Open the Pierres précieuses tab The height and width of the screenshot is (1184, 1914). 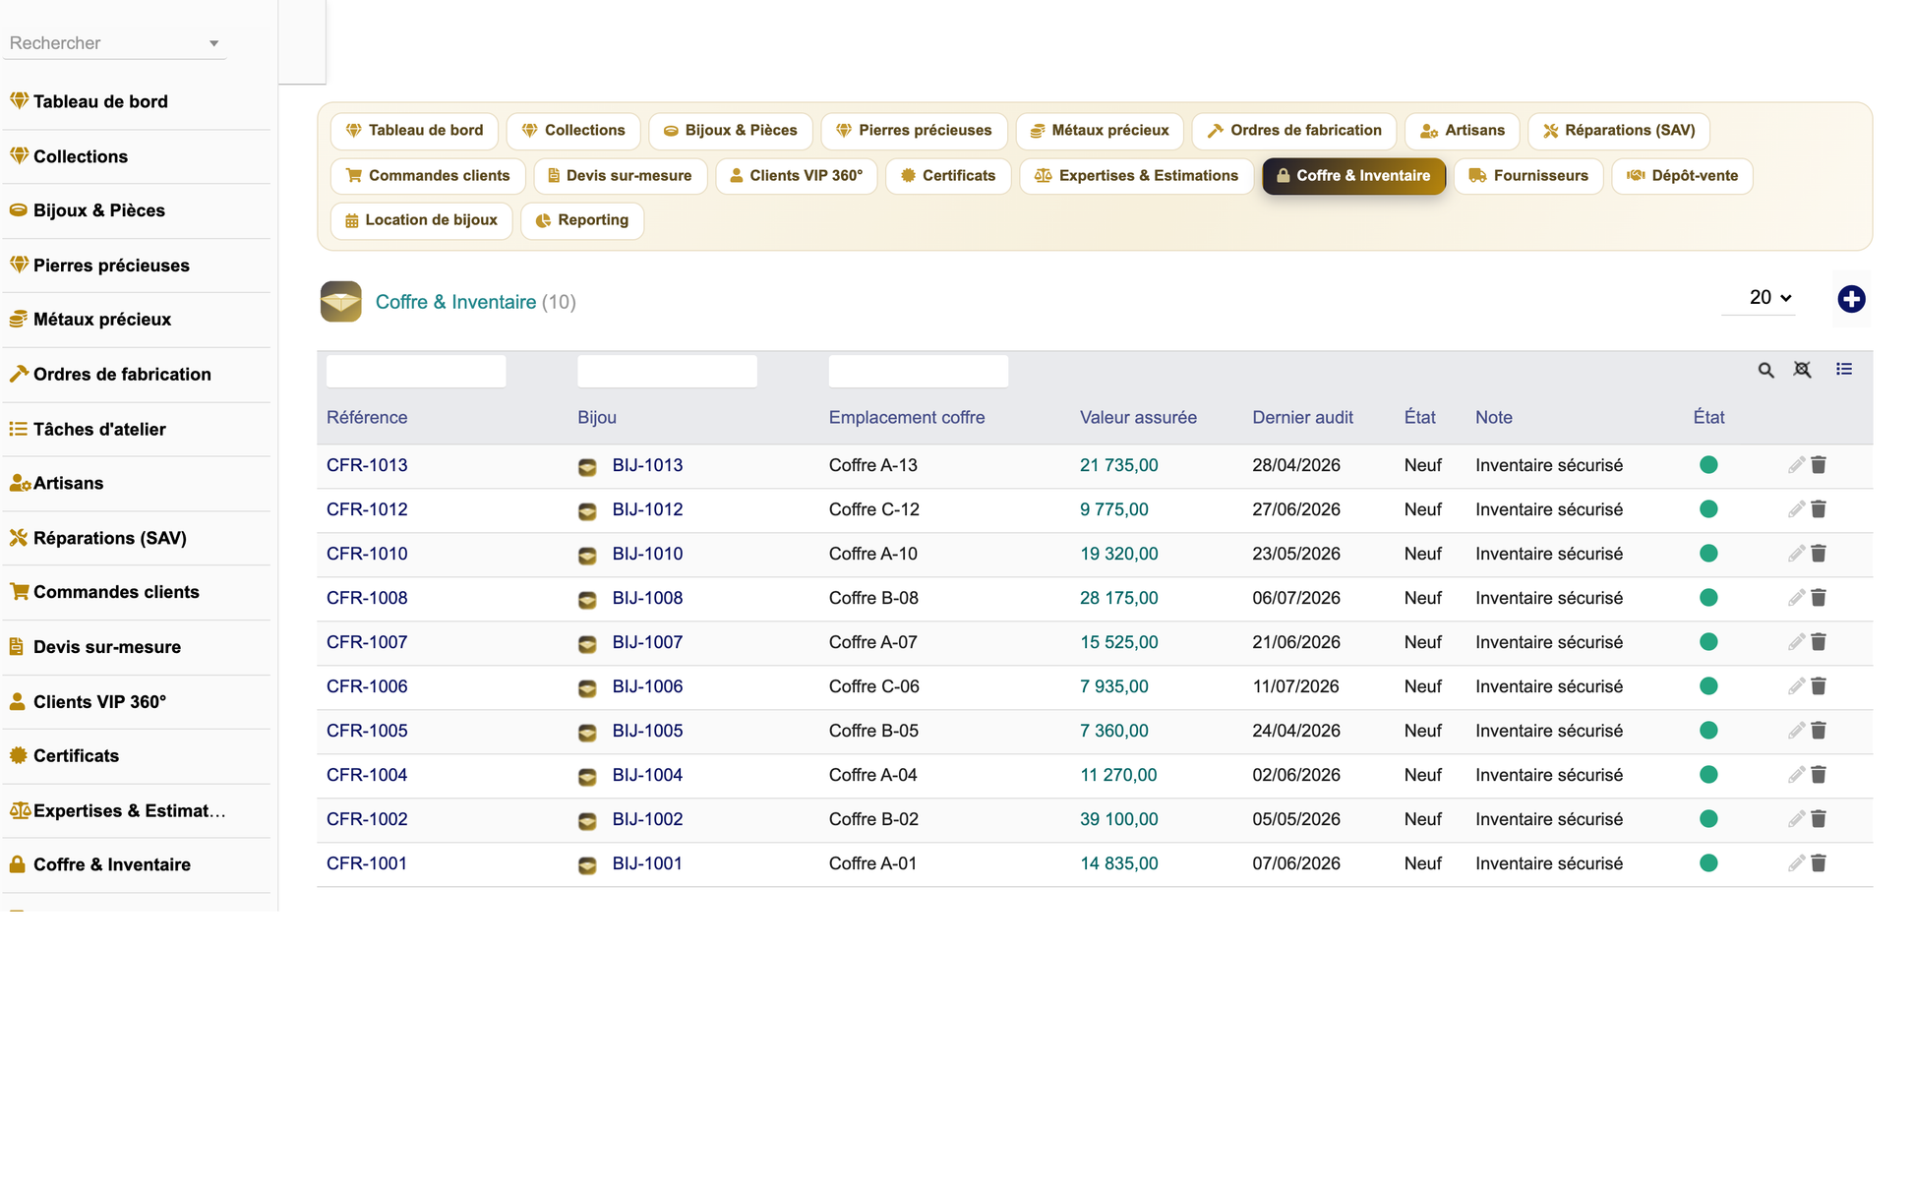point(914,131)
